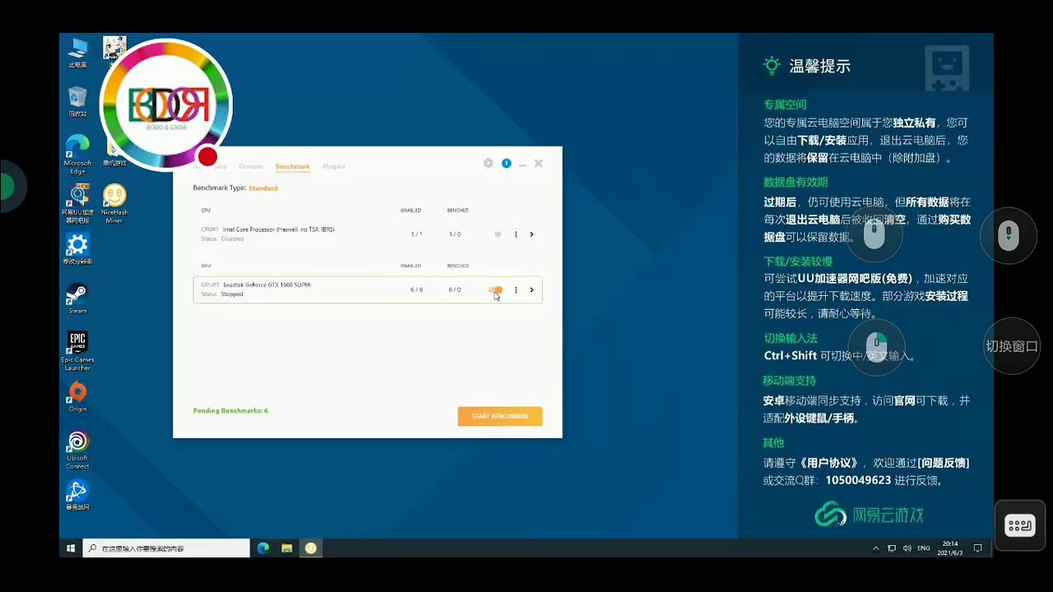This screenshot has width=1053, height=592.
Task: Tap the mouse overlay button beside 购买数据盘
Action: [x=874, y=235]
